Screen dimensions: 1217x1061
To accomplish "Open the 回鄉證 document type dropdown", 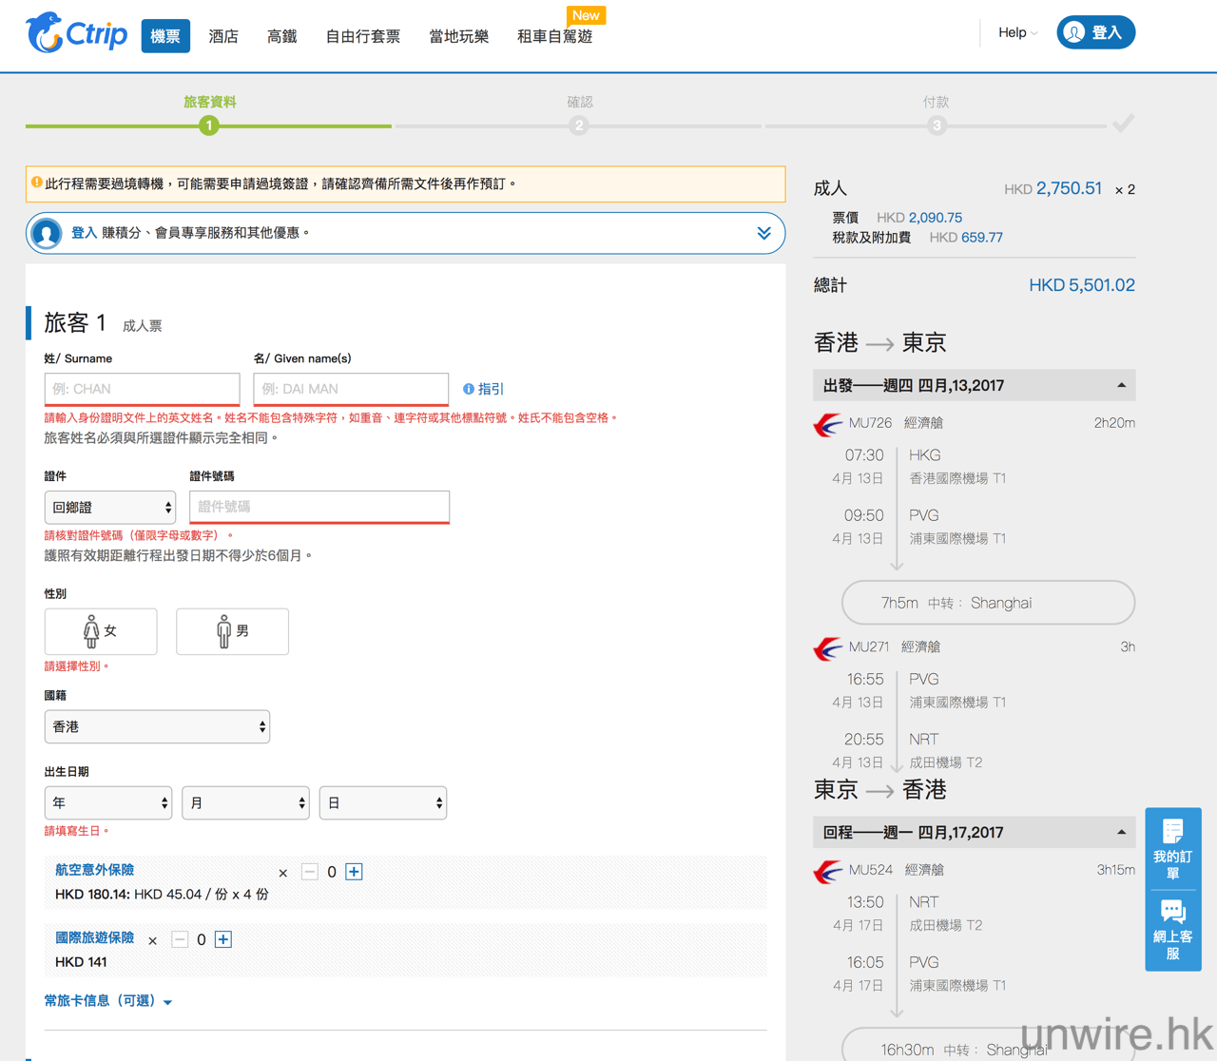I will [x=110, y=508].
